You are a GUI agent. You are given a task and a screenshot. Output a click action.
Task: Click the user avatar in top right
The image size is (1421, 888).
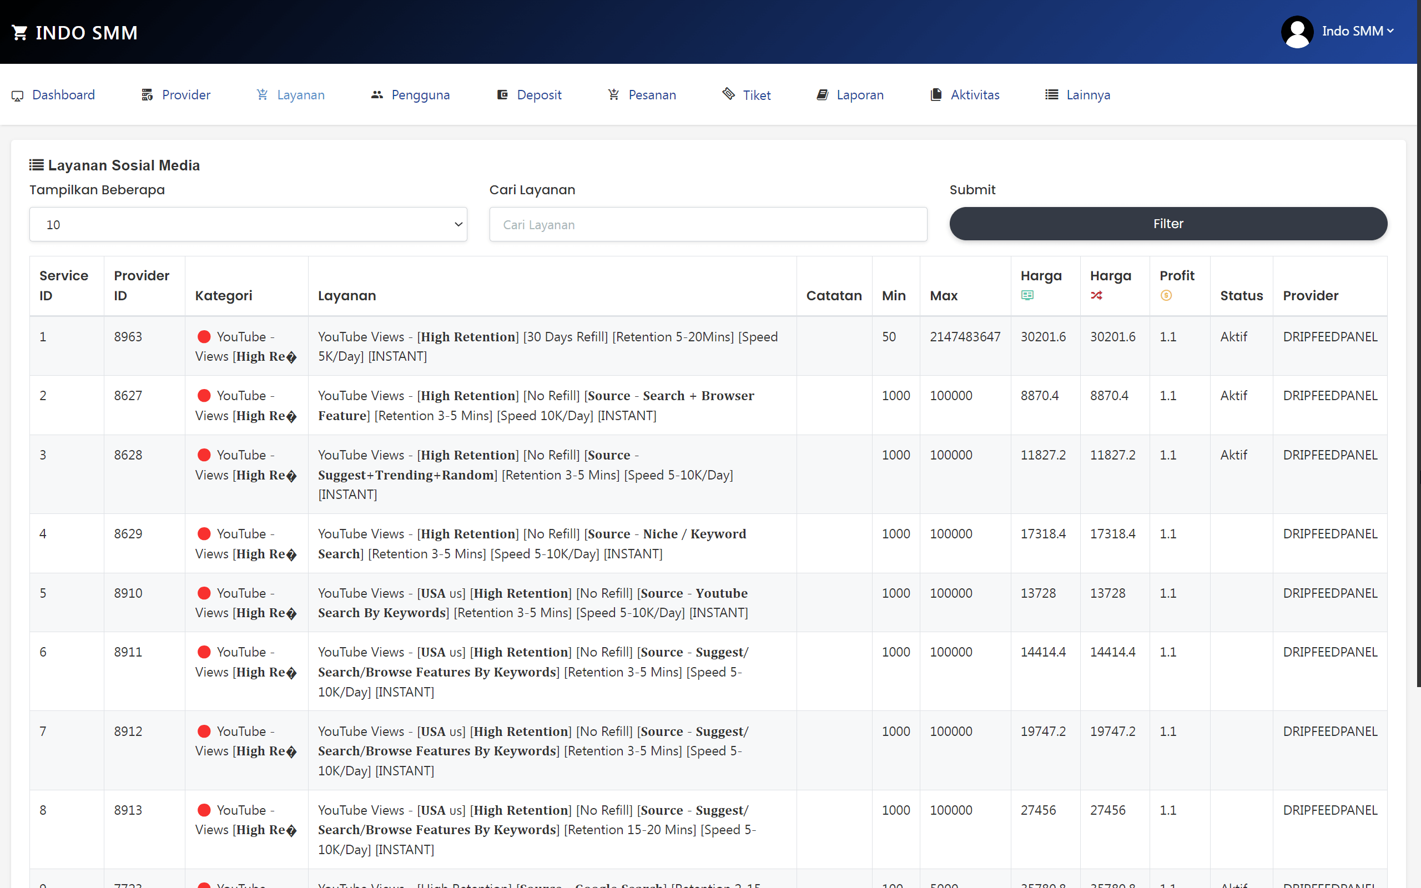pos(1297,31)
